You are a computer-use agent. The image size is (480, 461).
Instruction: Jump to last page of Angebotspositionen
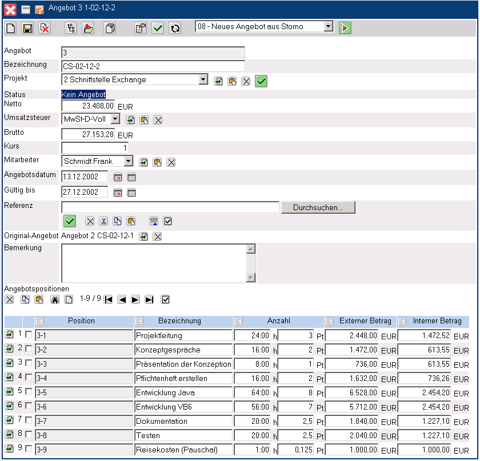pyautogui.click(x=149, y=299)
